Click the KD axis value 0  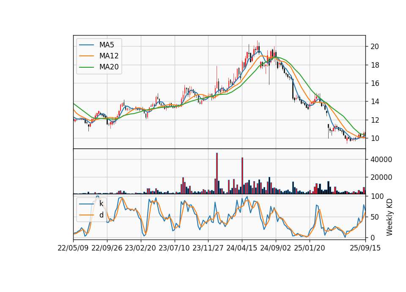[373, 237]
